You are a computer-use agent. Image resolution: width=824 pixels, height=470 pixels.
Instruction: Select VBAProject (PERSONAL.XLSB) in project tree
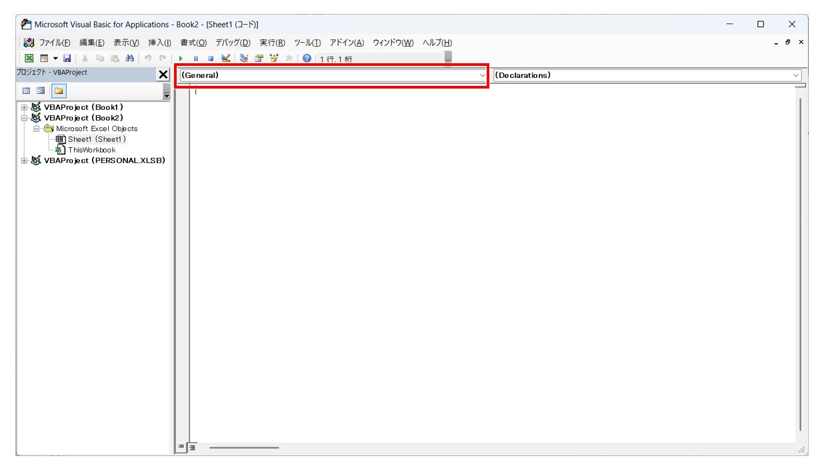105,160
